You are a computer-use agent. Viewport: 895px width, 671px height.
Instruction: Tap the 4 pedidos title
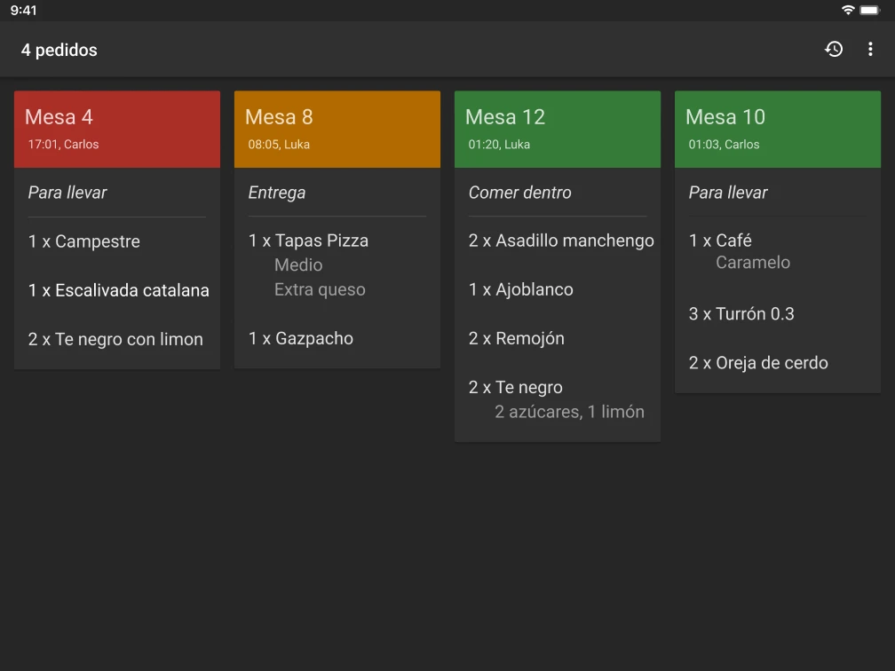click(59, 50)
